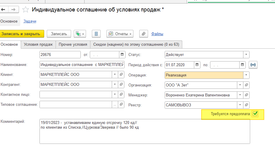Screen dimensions: 275x155
Task: Switch to the 'Условия продаж' tab
Action: point(38,45)
